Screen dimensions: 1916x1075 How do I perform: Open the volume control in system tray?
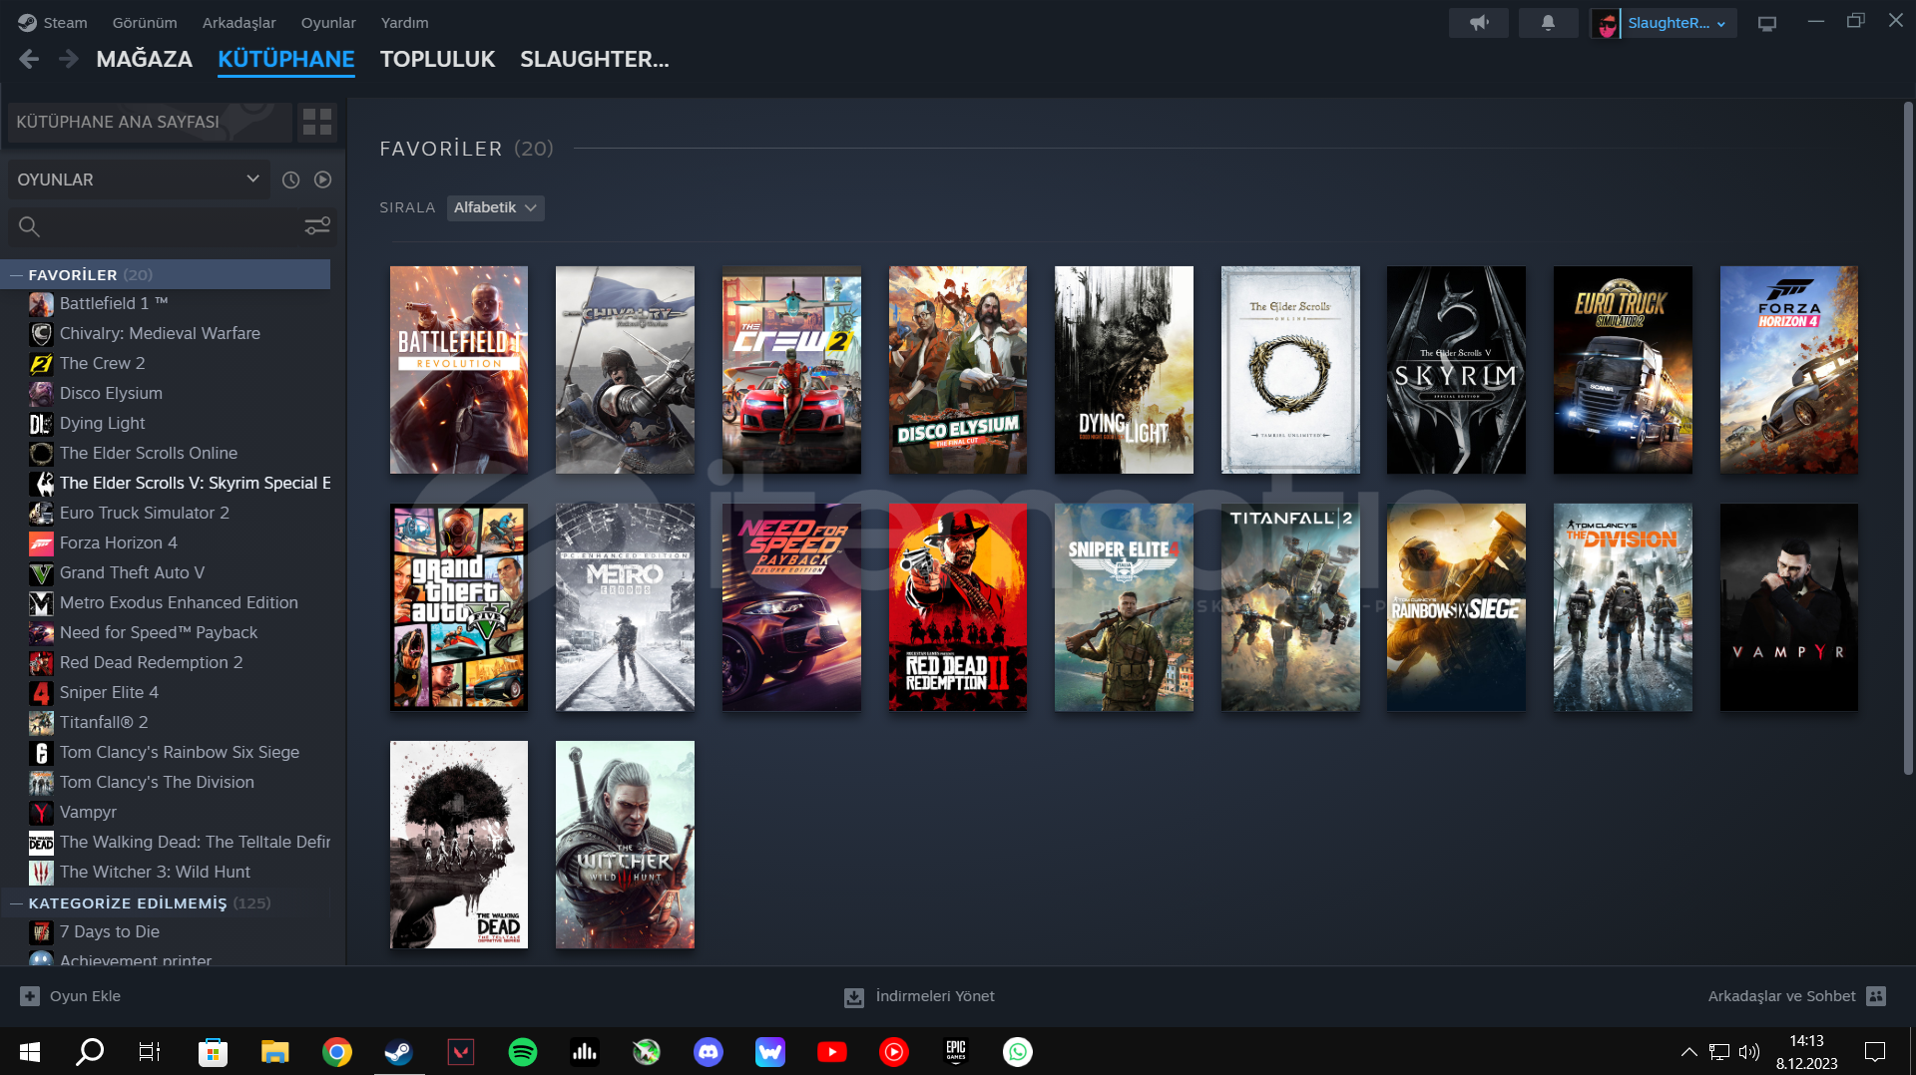point(1749,1051)
